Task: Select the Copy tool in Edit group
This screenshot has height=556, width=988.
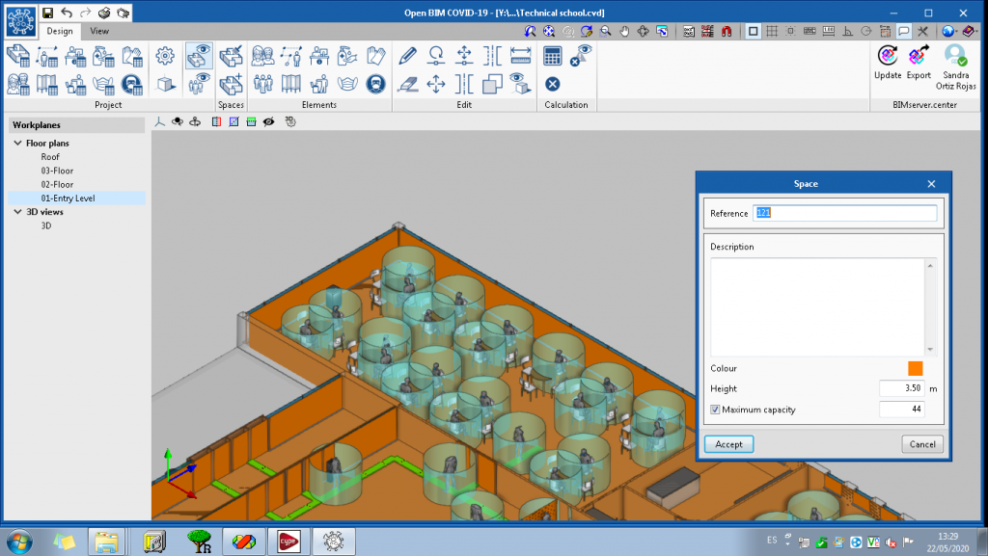Action: [492, 84]
